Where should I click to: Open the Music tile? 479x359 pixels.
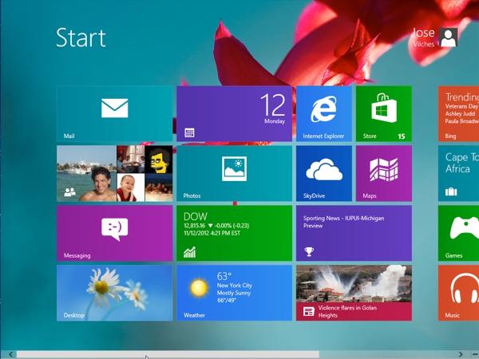458,293
